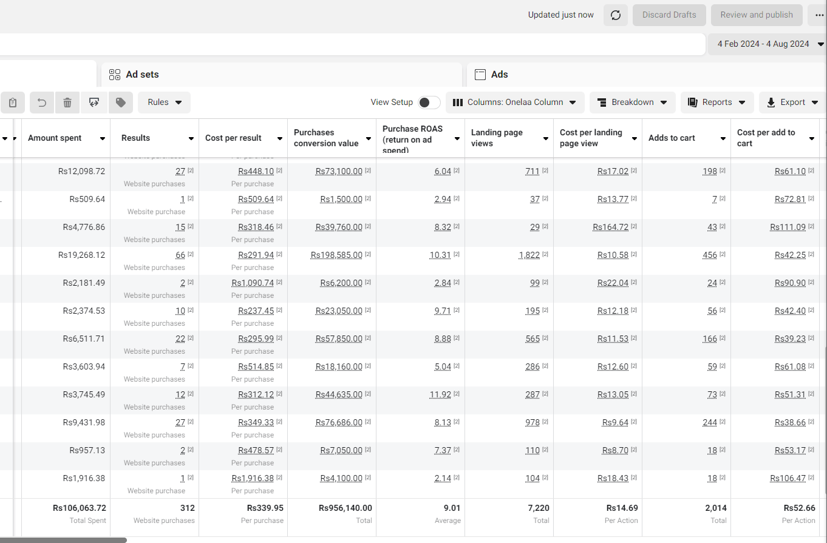827x543 pixels.
Task: Open the three-dots more options menu
Action: [x=820, y=15]
